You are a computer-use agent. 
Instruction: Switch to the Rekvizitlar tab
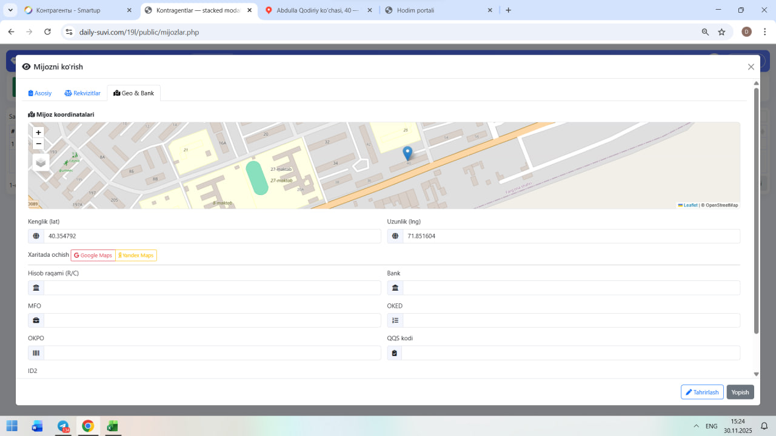tap(82, 93)
